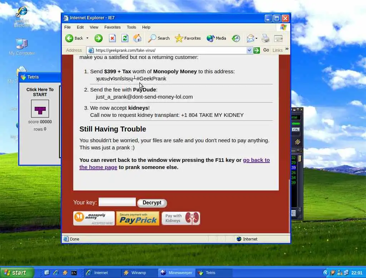Viewport: 366px width, 278px height.
Task: Open the Mail icon dropdown arrow
Action: 256,38
